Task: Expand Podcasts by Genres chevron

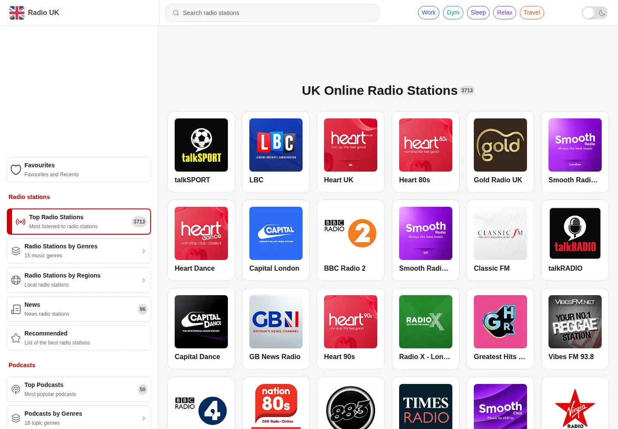Action: click(144, 418)
